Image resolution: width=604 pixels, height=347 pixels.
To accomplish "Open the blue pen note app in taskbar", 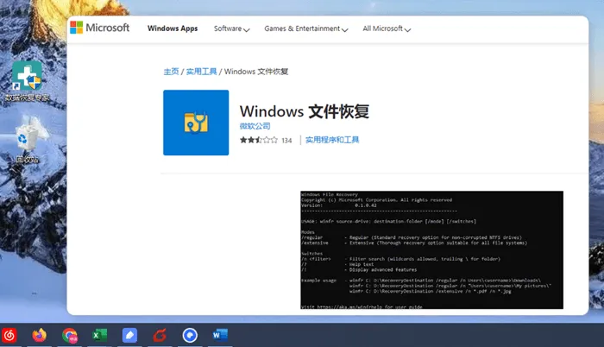I will (129, 336).
